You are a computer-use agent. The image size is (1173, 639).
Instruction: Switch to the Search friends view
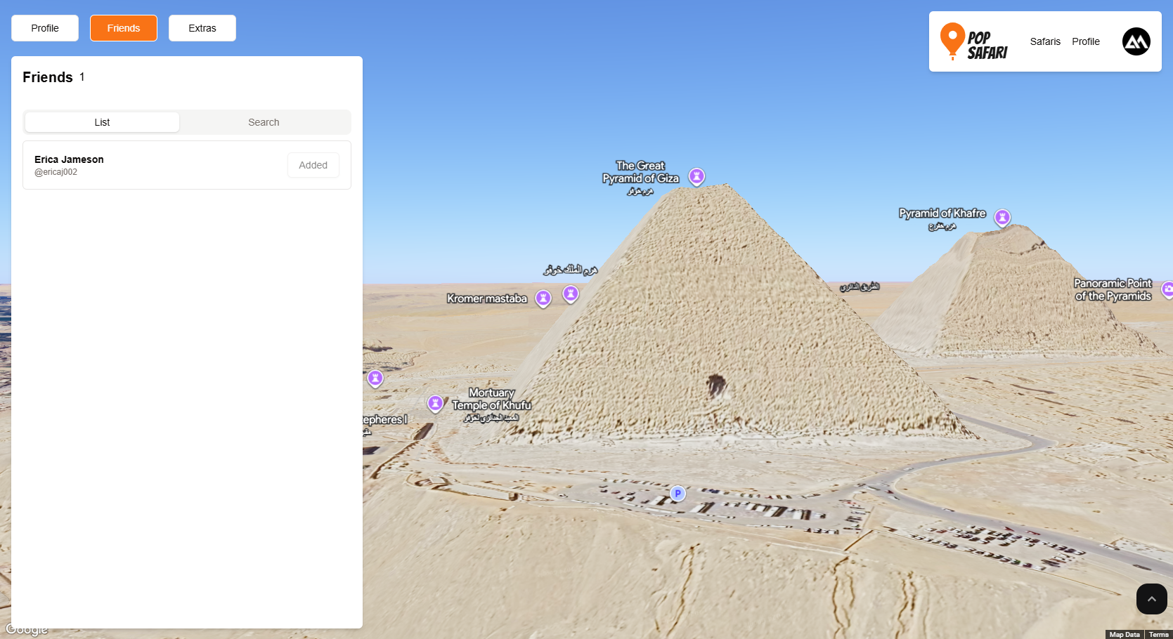pos(264,122)
